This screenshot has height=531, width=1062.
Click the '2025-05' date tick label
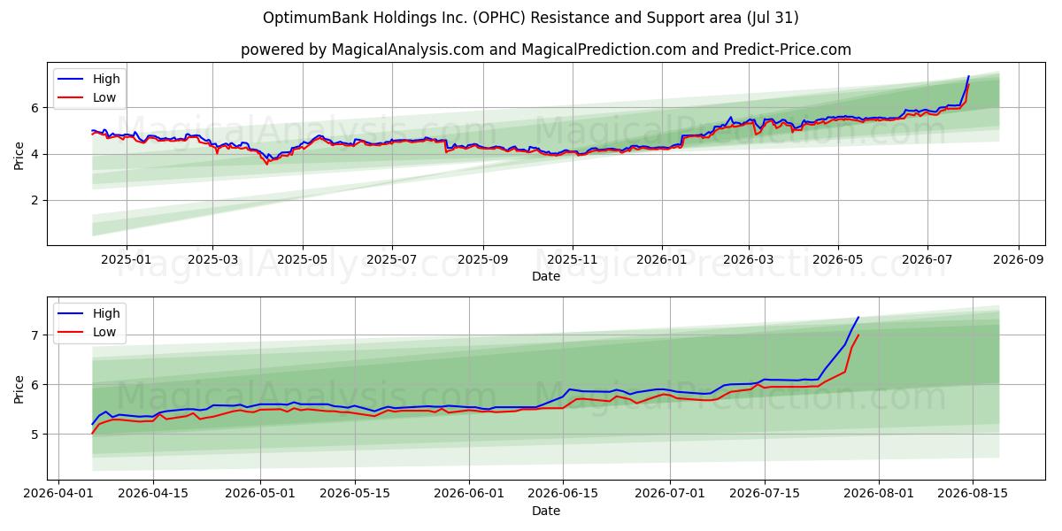tap(303, 261)
